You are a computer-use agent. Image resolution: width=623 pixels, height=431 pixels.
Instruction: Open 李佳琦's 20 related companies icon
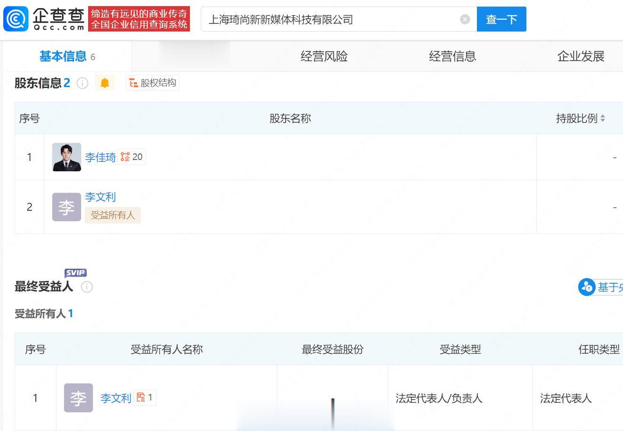(x=131, y=157)
